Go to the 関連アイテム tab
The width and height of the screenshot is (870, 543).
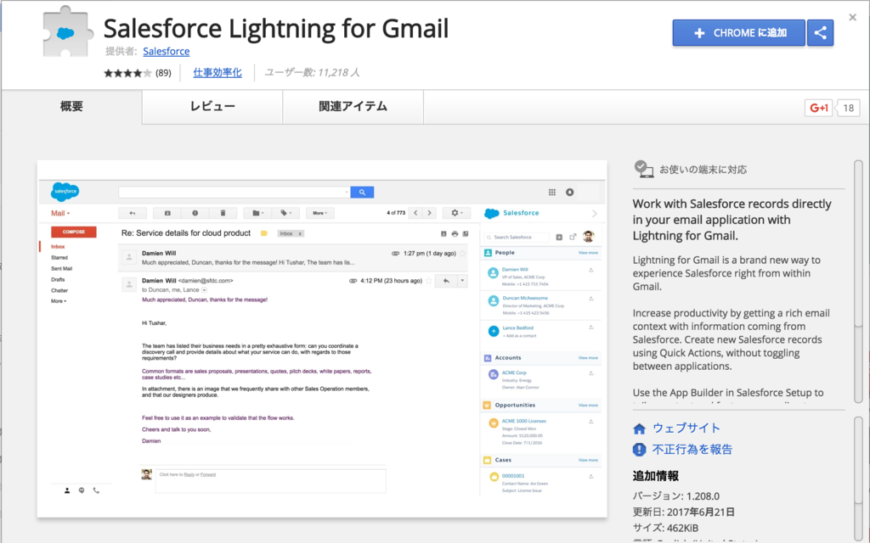point(353,106)
